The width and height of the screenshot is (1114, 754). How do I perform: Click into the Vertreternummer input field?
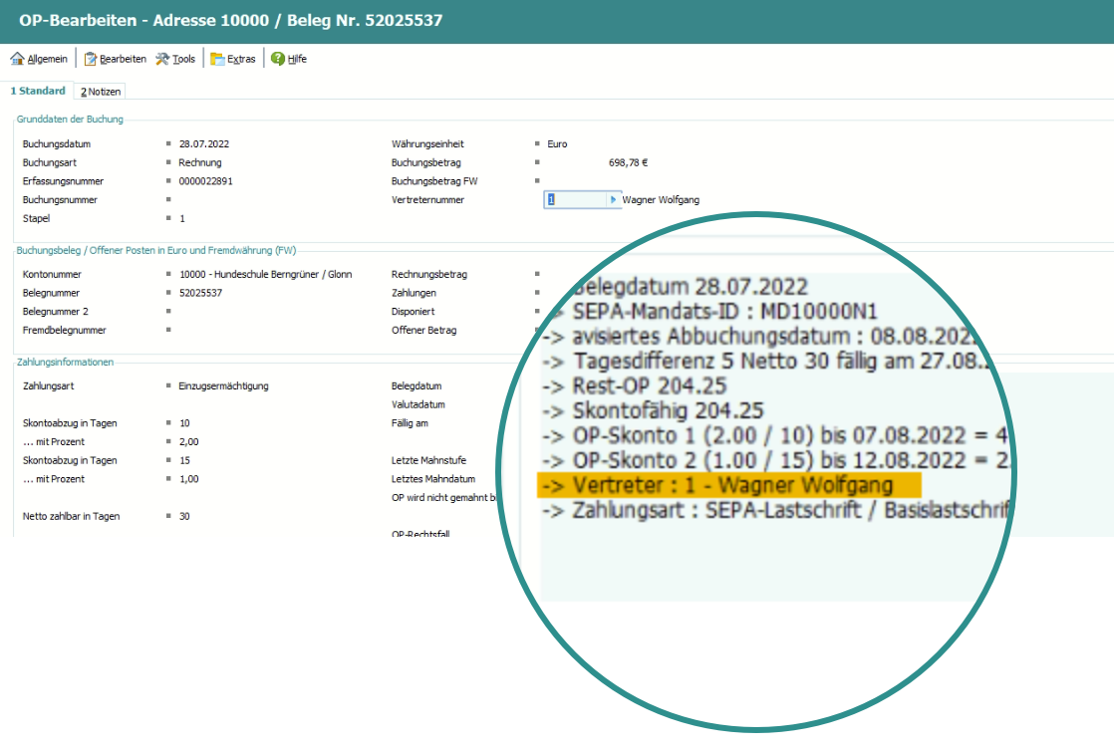pyautogui.click(x=576, y=199)
